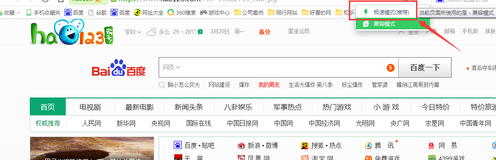This screenshot has height=160, width=496.
Task: Open the 游戏中心 gamepad bookmark
Action: tap(215, 12)
